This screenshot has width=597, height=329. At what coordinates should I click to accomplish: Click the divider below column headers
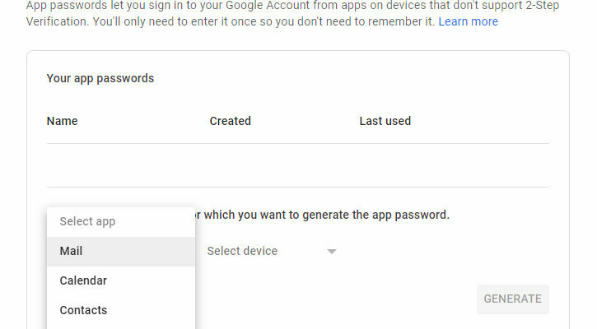298,143
